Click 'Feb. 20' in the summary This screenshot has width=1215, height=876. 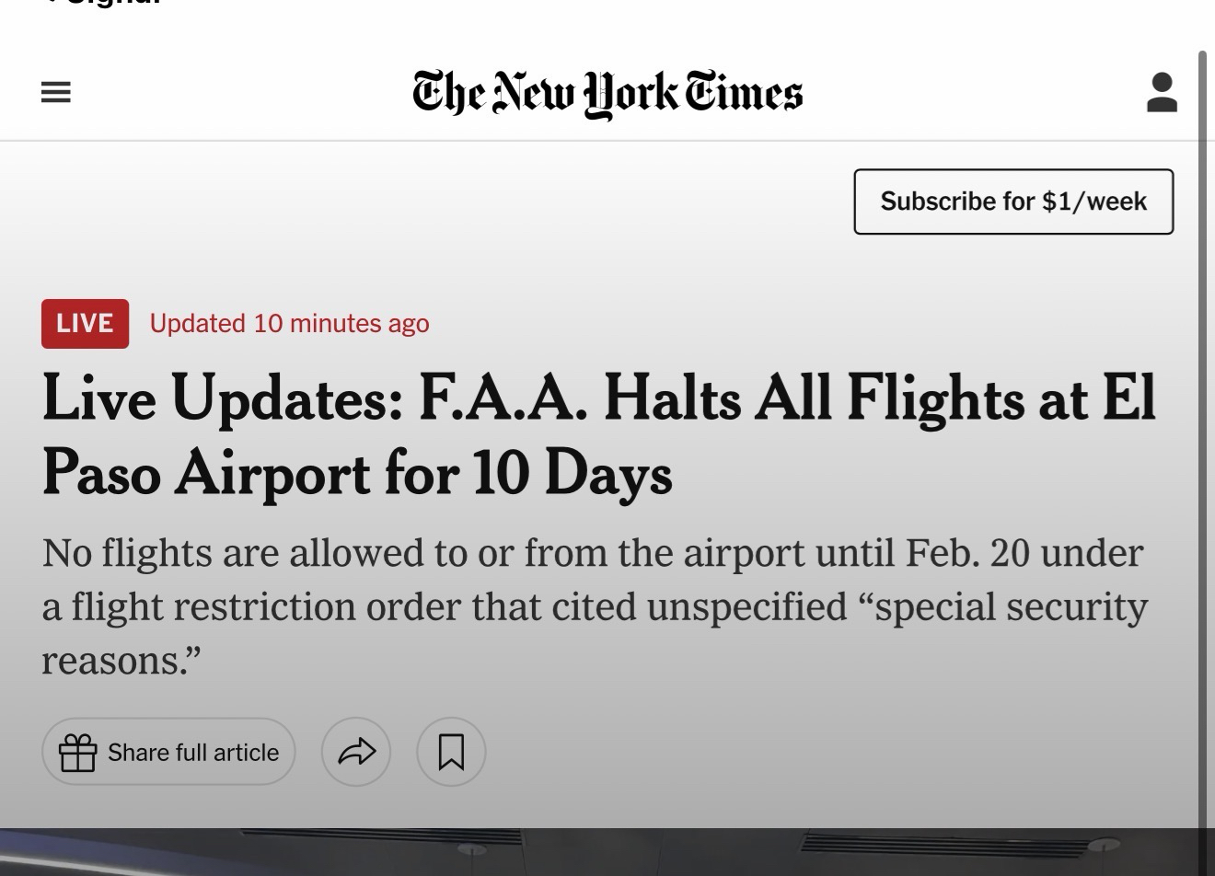(966, 553)
